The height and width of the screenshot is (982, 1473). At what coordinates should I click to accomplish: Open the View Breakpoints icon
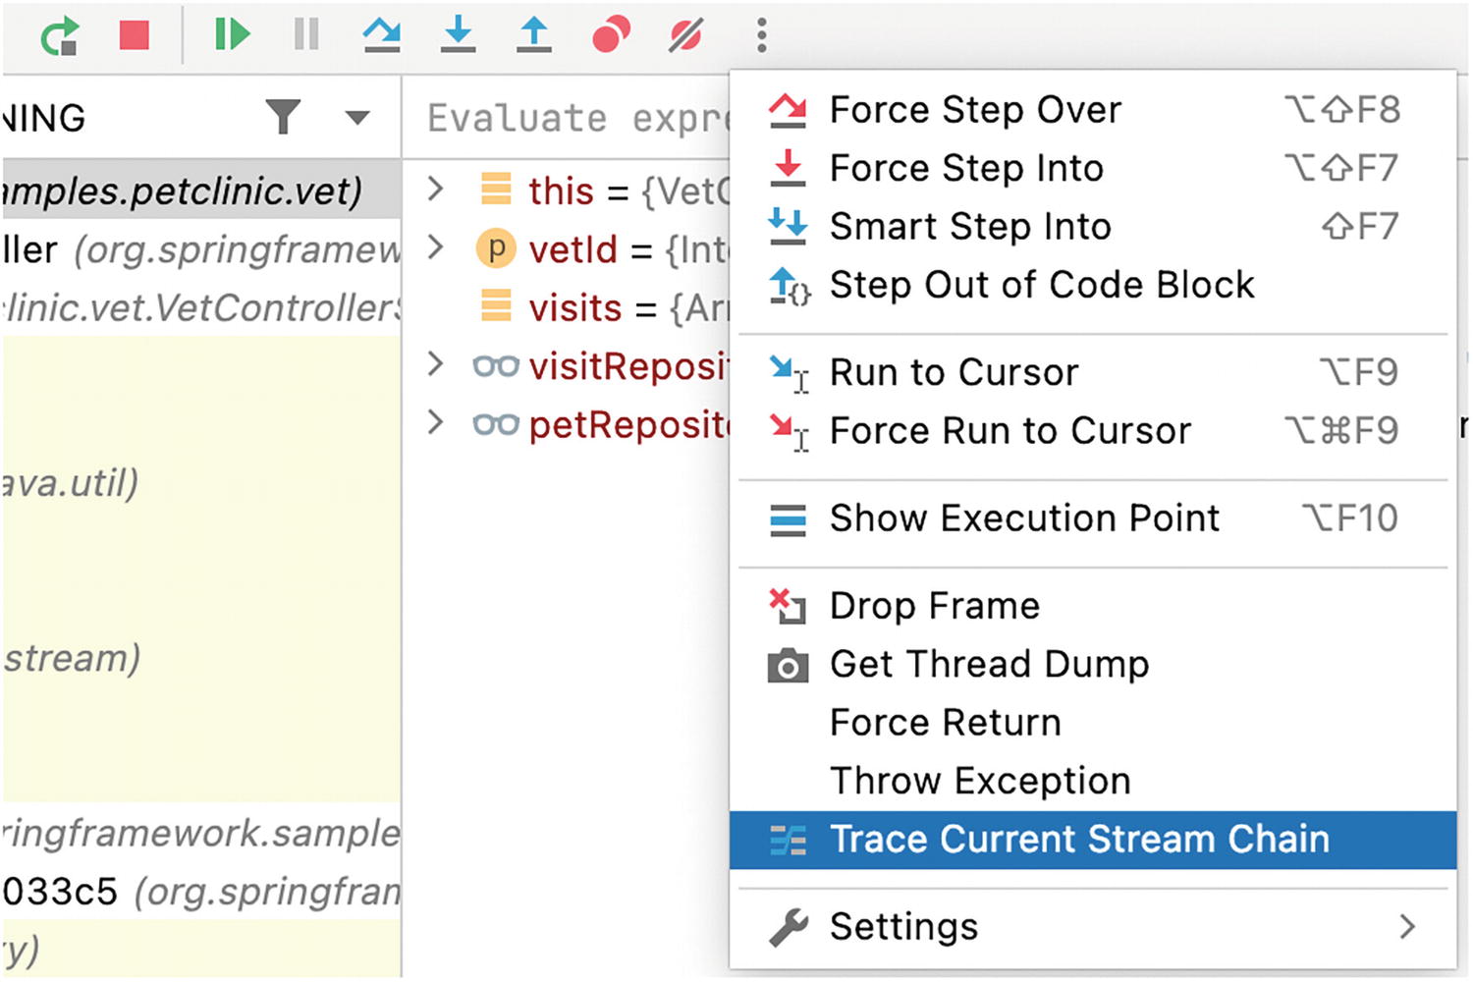click(x=611, y=35)
